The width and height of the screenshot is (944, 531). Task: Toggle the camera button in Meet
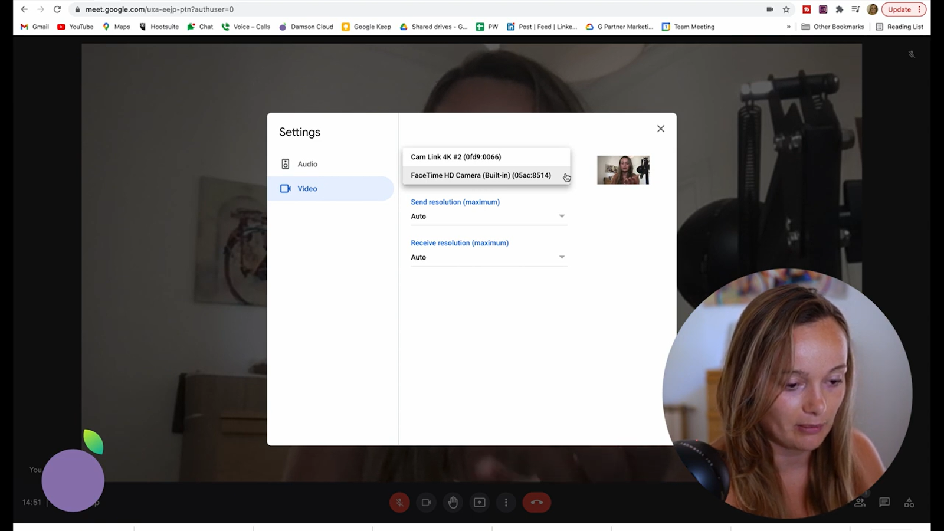point(426,503)
